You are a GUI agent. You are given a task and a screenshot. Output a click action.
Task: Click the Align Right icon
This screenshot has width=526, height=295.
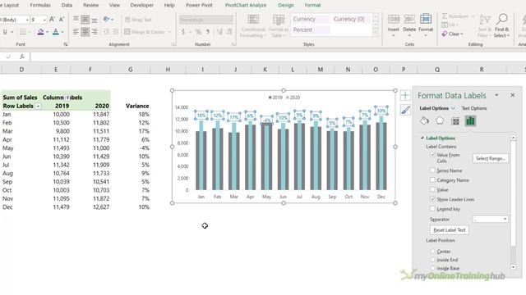coord(95,32)
